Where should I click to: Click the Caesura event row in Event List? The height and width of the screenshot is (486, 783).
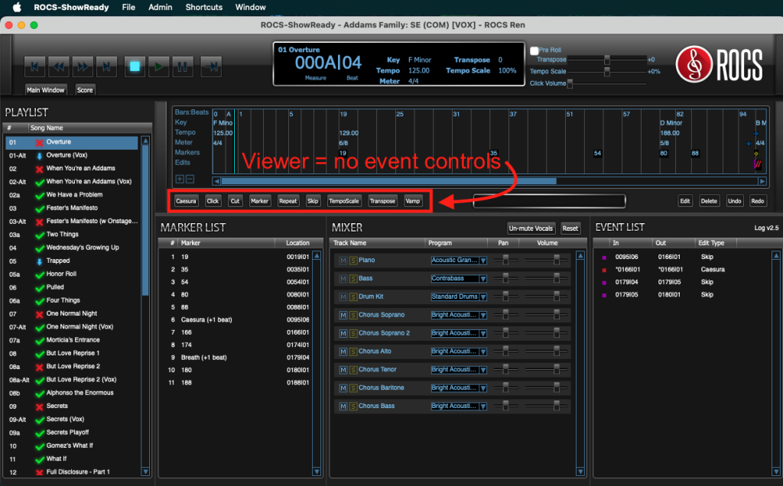tap(683, 270)
